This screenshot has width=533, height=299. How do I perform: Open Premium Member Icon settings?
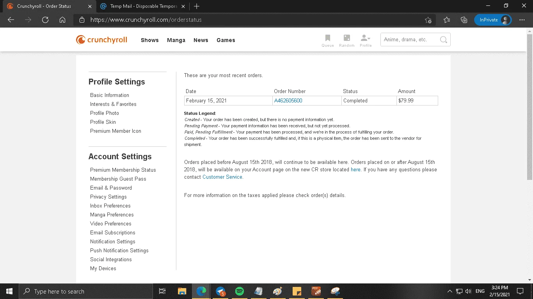point(115,131)
